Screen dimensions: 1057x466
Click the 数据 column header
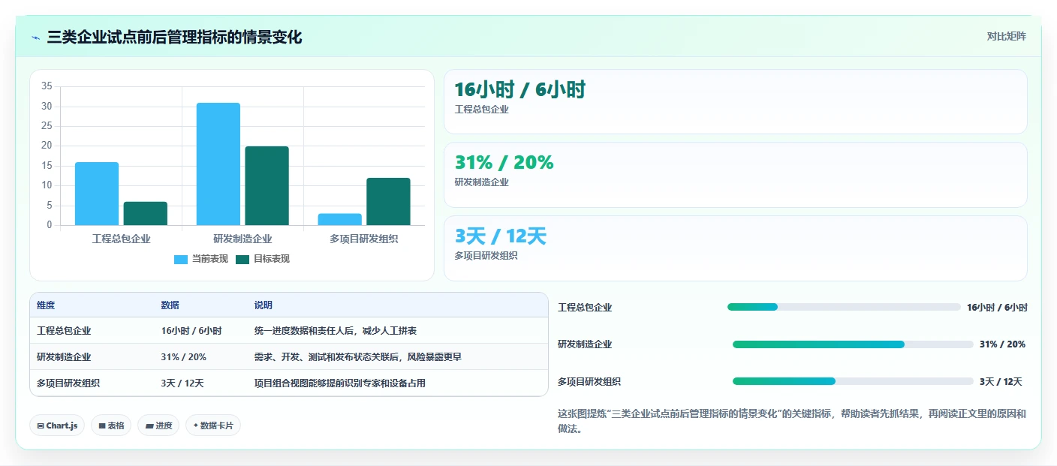point(170,305)
